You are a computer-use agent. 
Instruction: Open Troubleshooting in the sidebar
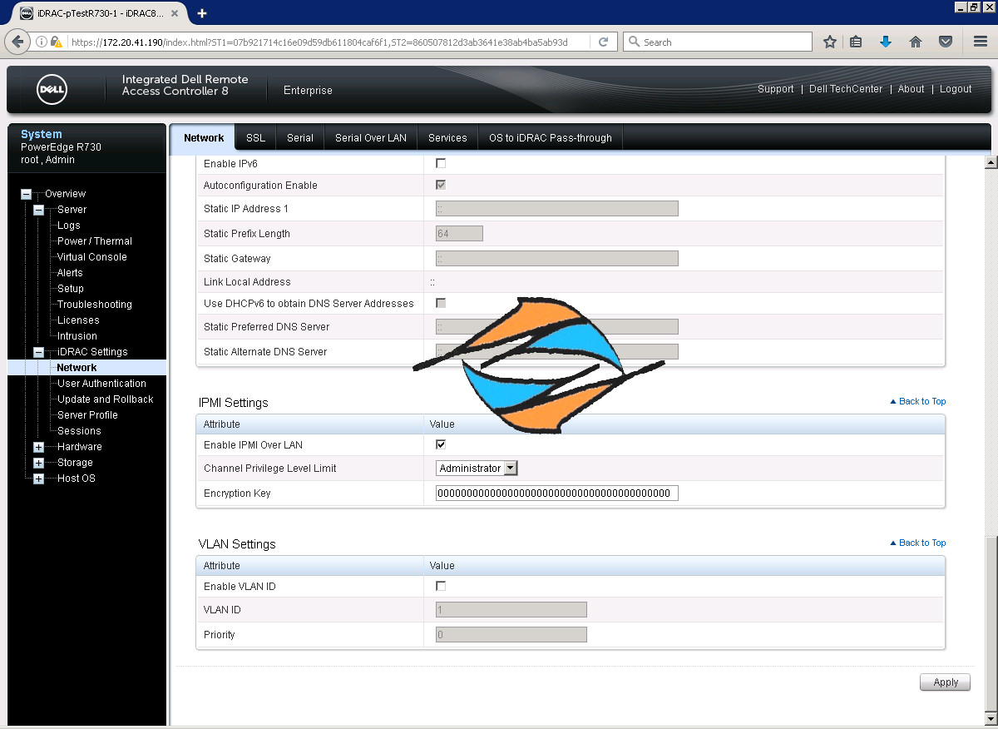click(x=95, y=305)
